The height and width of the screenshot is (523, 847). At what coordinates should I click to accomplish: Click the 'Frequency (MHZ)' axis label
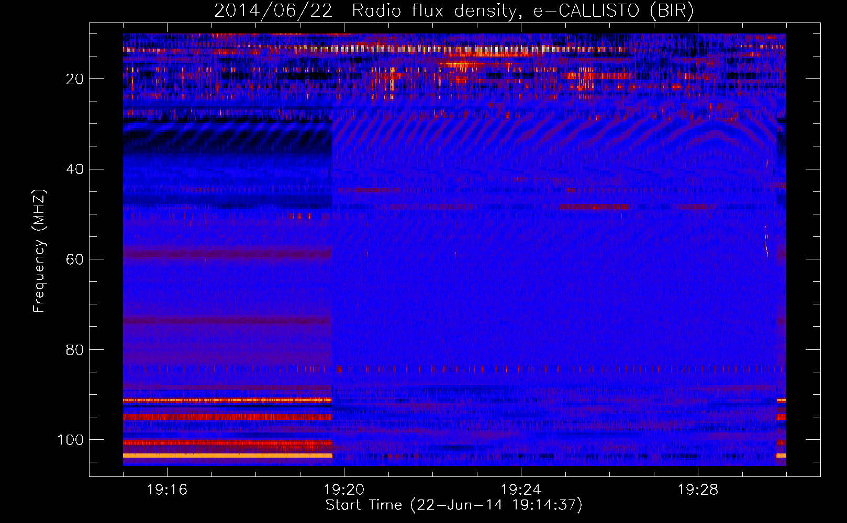tap(39, 251)
